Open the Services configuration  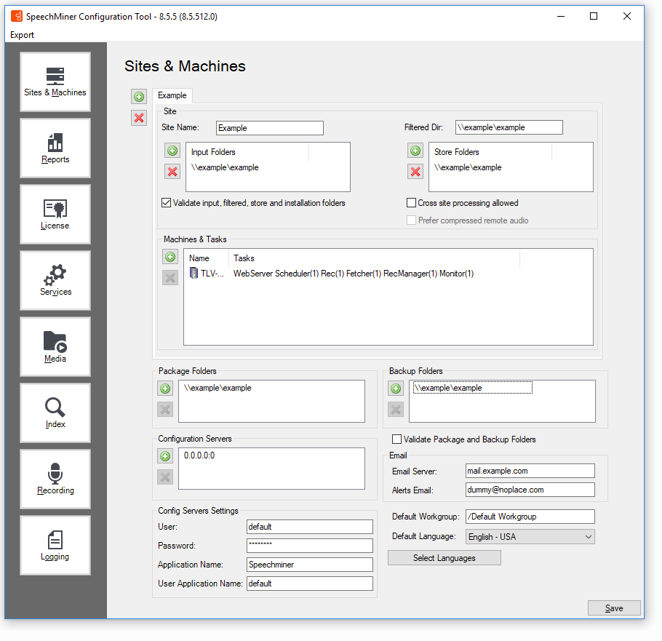click(55, 279)
